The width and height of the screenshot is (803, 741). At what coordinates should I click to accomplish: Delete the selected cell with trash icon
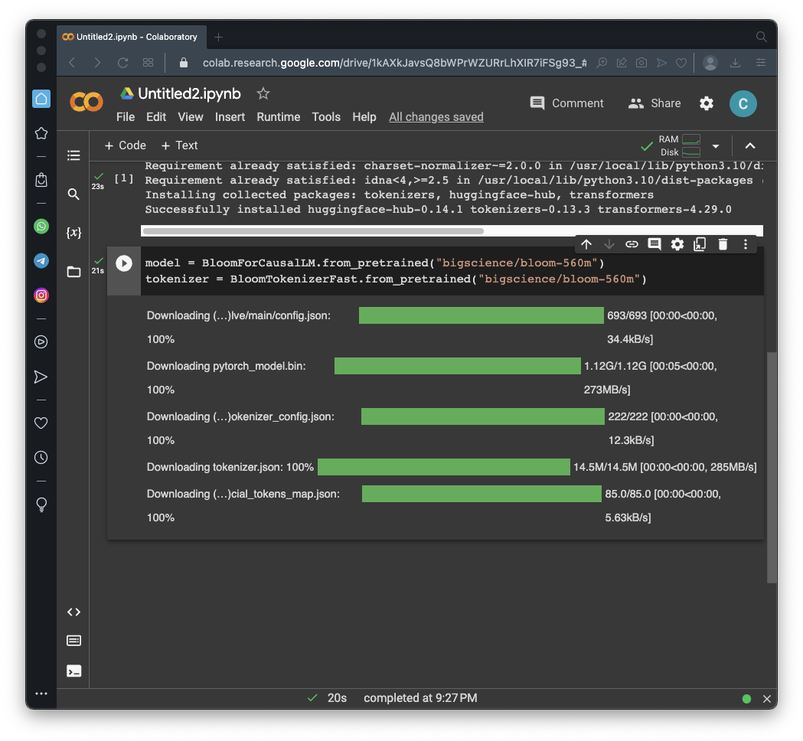click(723, 244)
